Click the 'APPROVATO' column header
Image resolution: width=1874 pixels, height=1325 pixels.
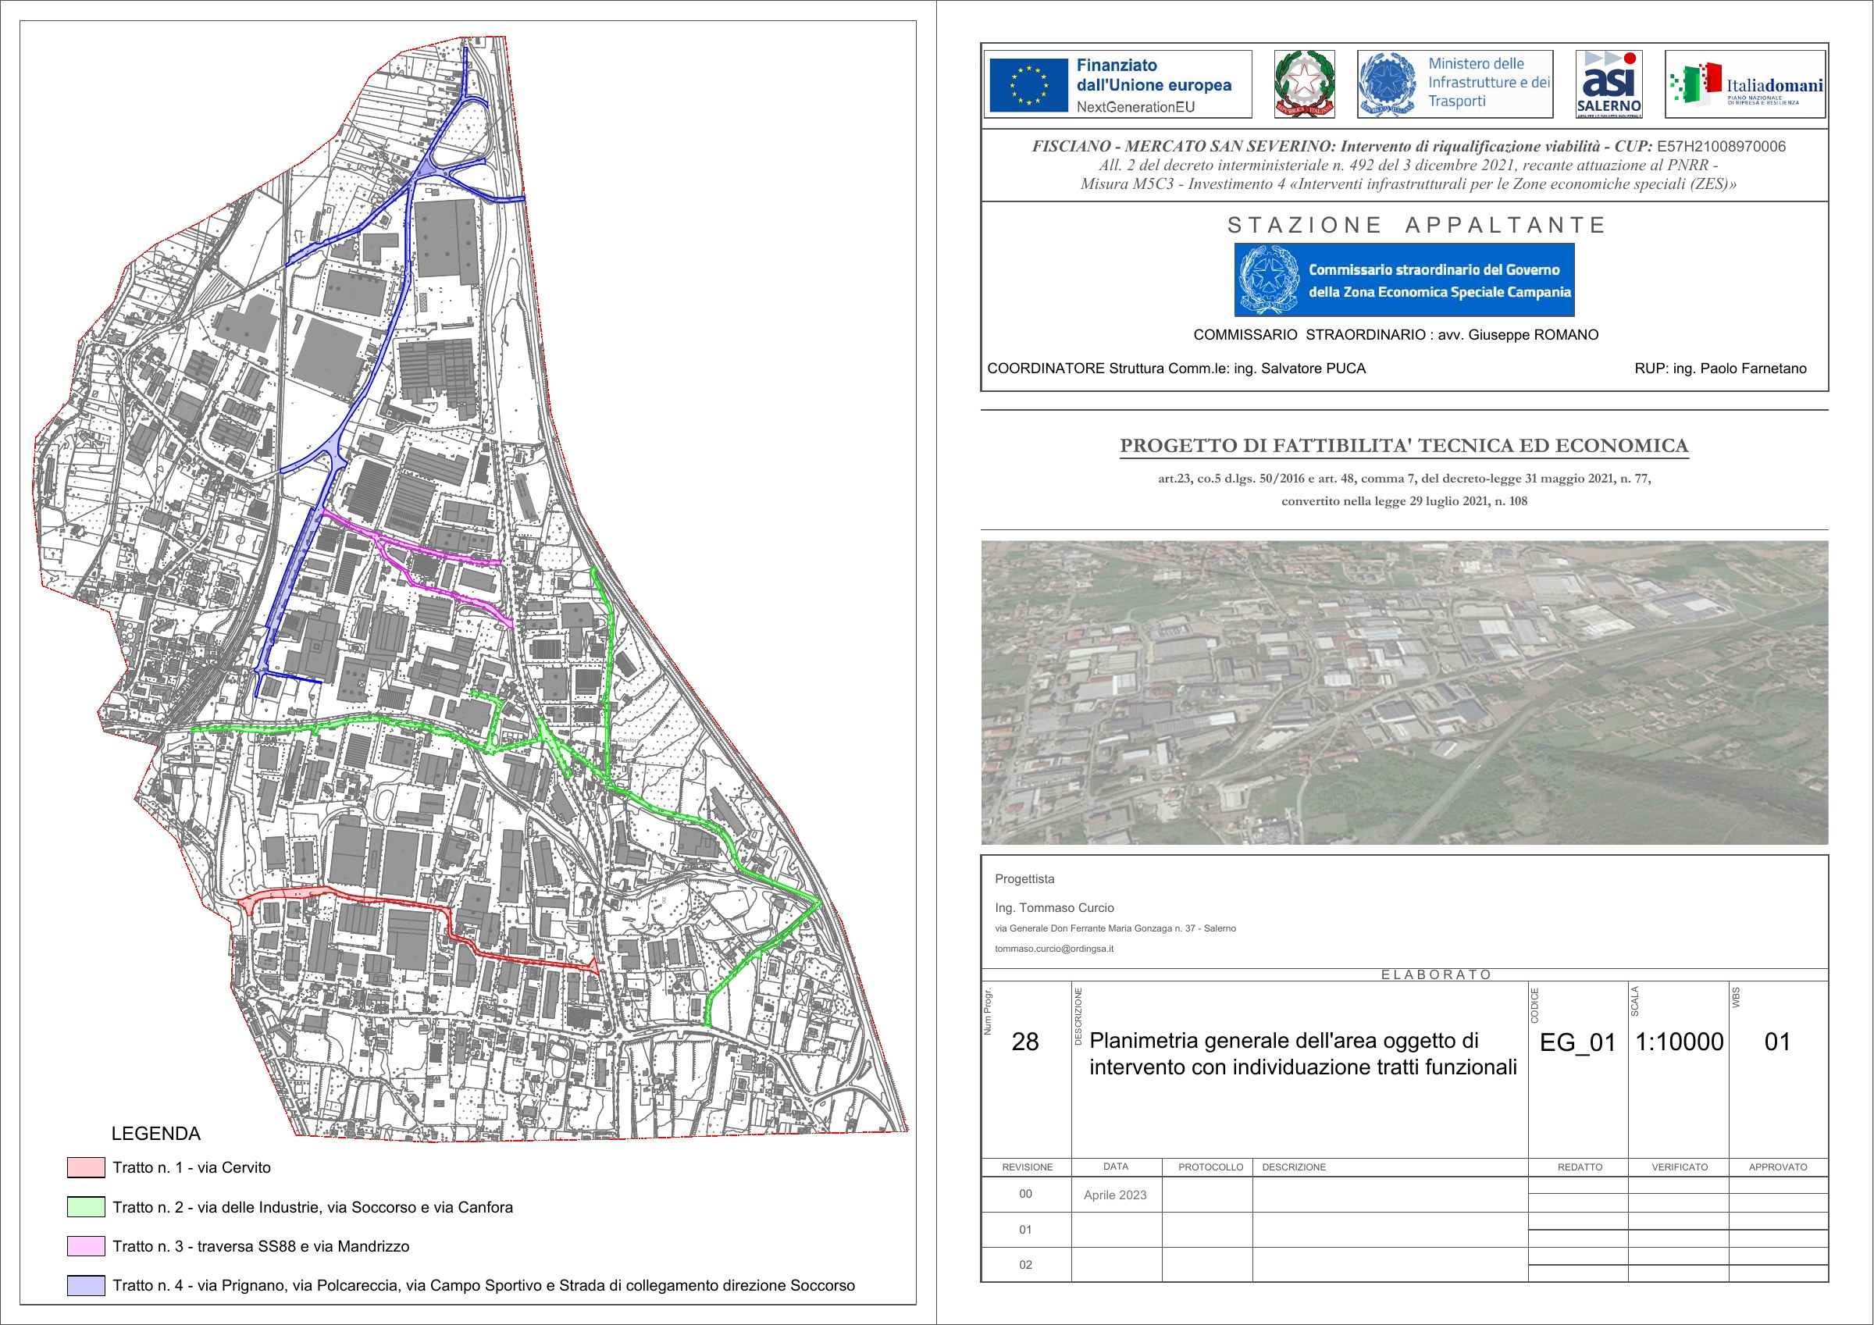click(1778, 1167)
